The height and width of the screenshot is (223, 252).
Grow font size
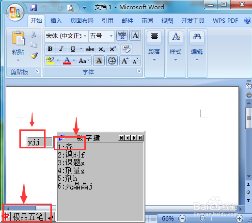[125, 61]
